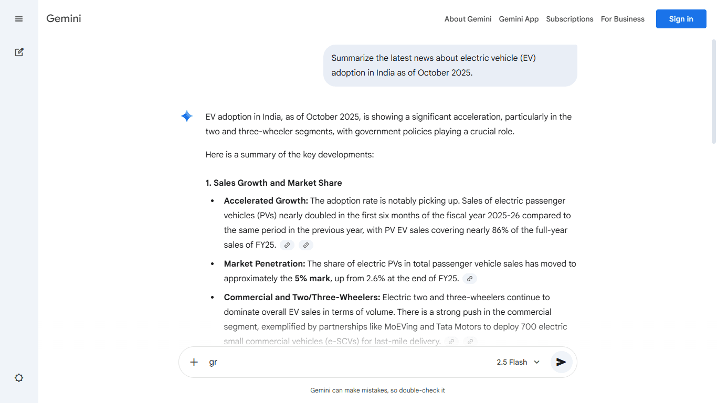
Task: Open the hamburger main menu
Action: pyautogui.click(x=19, y=19)
